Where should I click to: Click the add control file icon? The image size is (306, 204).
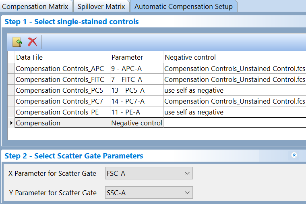pos(17,42)
